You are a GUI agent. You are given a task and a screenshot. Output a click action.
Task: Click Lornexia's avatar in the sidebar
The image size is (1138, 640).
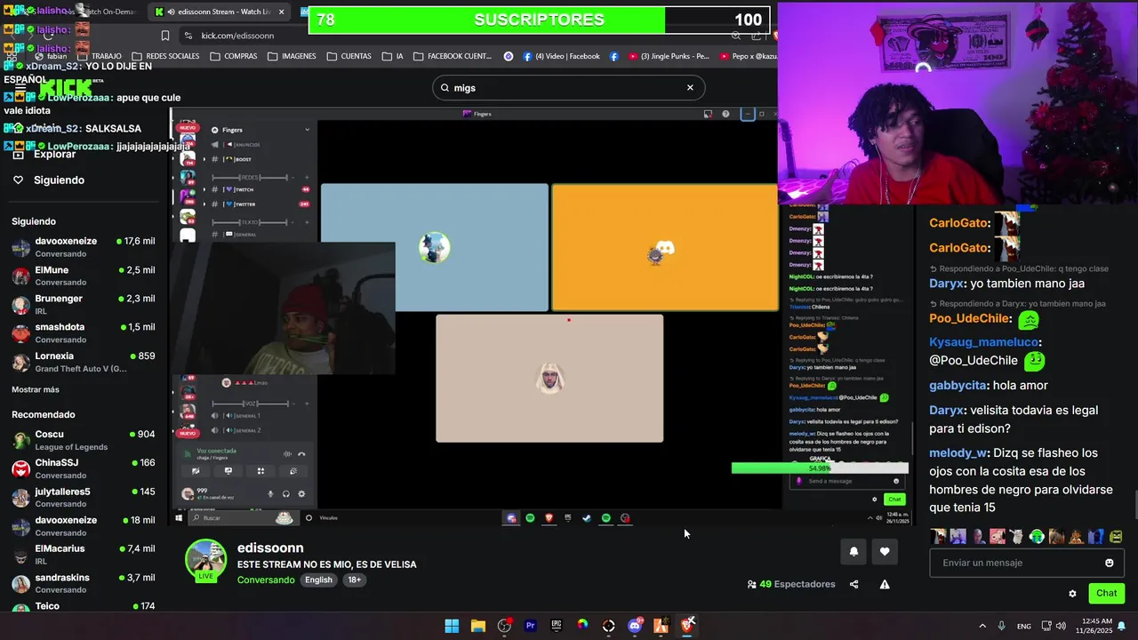[x=20, y=362]
